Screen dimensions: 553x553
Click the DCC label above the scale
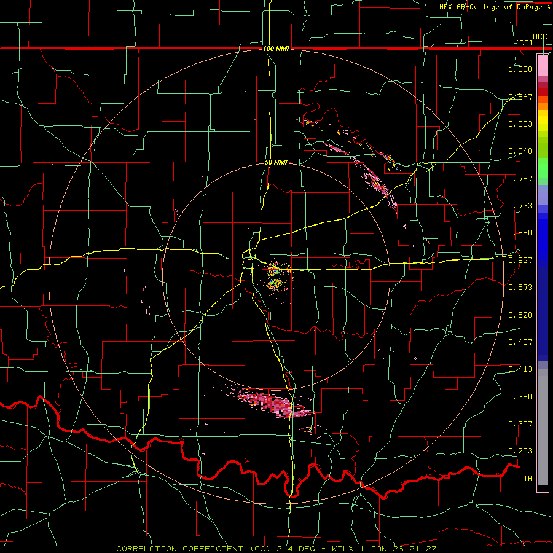click(539, 37)
